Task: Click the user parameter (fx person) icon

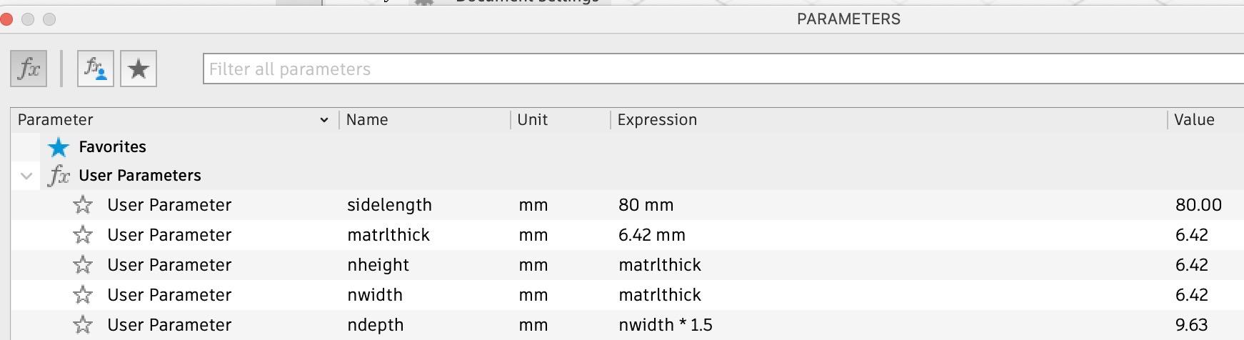Action: [96, 69]
